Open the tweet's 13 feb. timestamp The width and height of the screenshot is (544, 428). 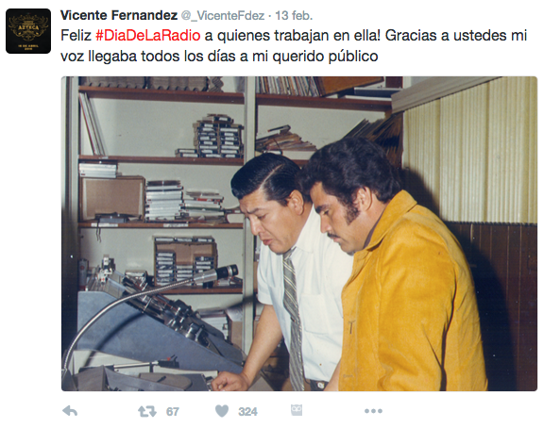[x=294, y=16]
